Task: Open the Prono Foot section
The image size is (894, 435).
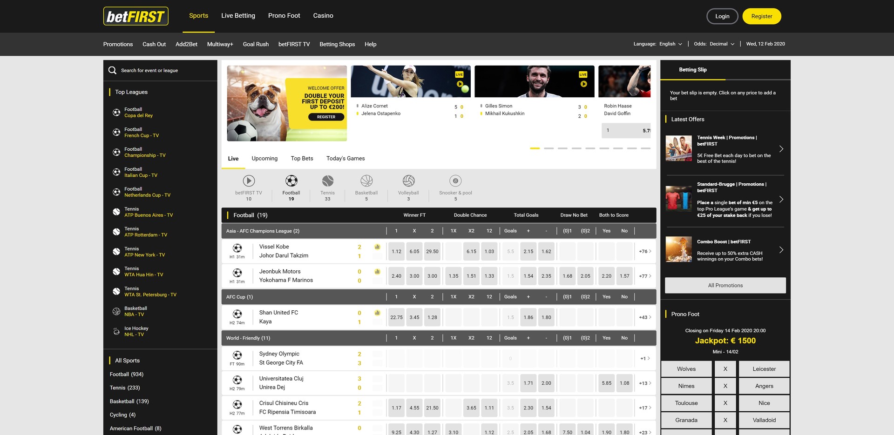Action: tap(284, 16)
